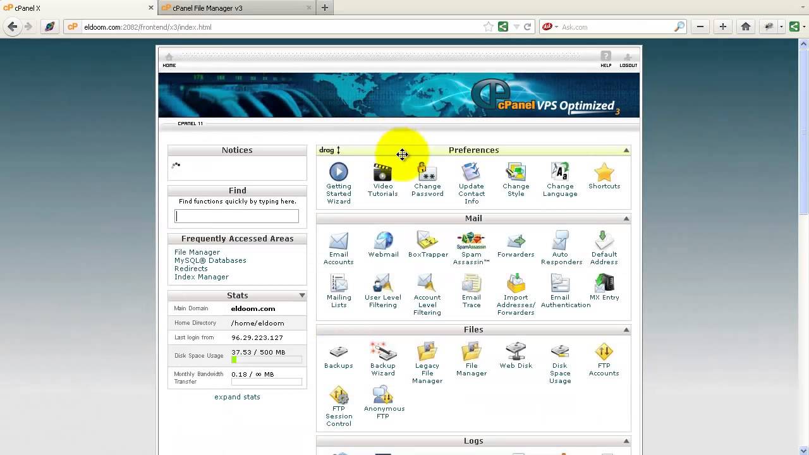The image size is (809, 455).
Task: Open FTP Accounts icon
Action: [604, 351]
